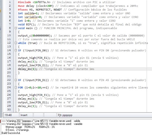Image resolution: width=152 pixels, height=135 pixels.
Task: Click the Build Successful output line
Action: 11,133
